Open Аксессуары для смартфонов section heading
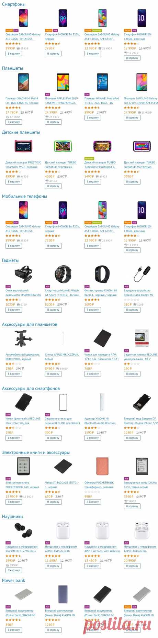 coord(31,389)
